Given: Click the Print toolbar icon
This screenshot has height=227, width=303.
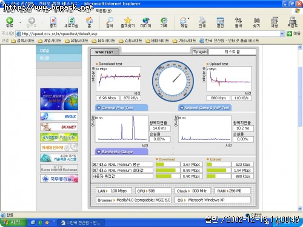Looking at the screenshot, I should pos(202,21).
